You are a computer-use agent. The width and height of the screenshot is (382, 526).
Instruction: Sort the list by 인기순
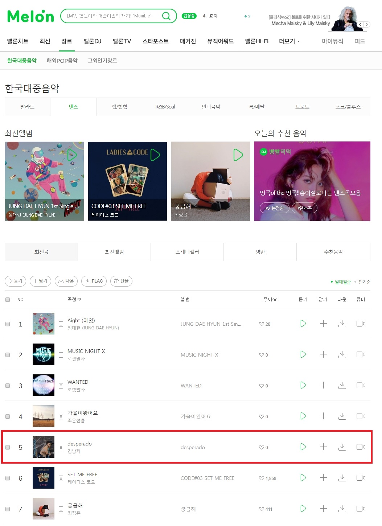(364, 282)
